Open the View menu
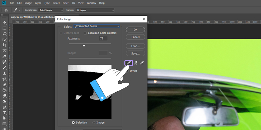 click(x=81, y=3)
